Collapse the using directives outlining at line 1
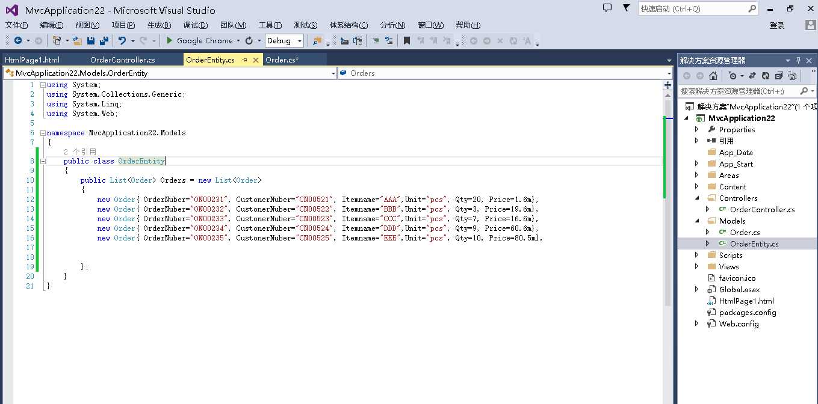The image size is (818, 404). coord(43,85)
